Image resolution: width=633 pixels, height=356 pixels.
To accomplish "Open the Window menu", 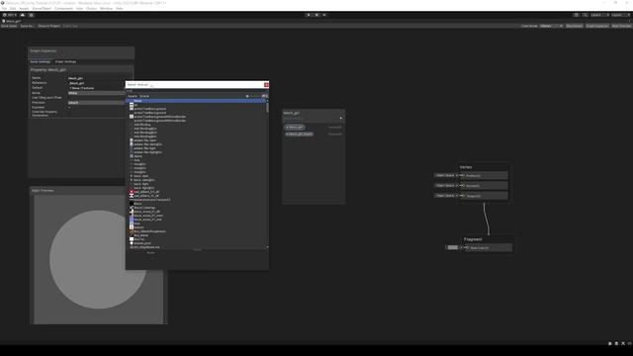I will (106, 8).
